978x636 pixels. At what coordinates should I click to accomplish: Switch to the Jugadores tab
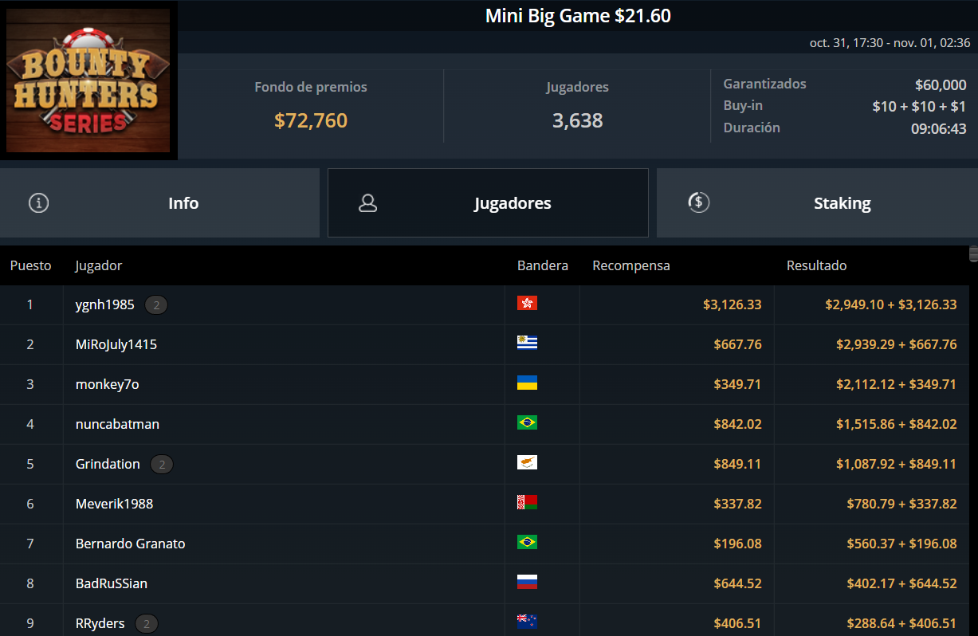point(488,202)
